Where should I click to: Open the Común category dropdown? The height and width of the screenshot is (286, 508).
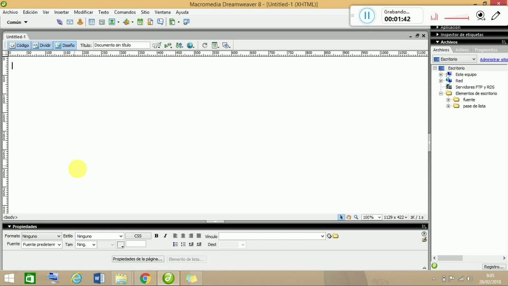point(17,22)
